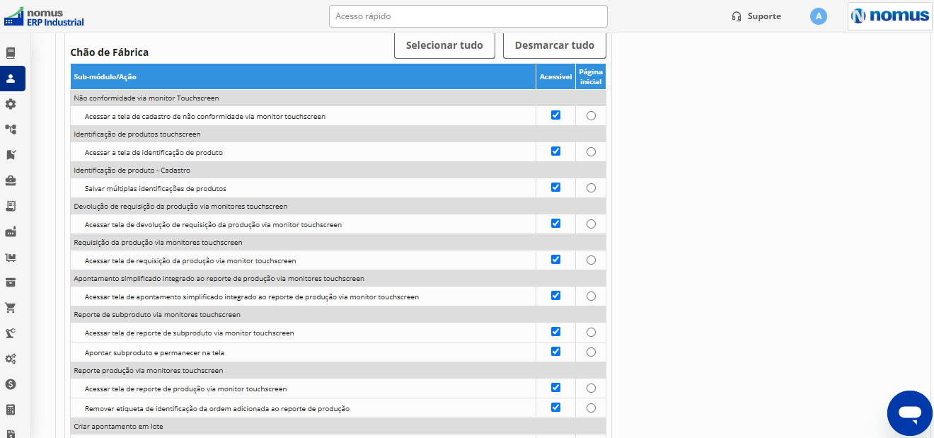Click the Chão de Fábrica section title

pos(109,52)
